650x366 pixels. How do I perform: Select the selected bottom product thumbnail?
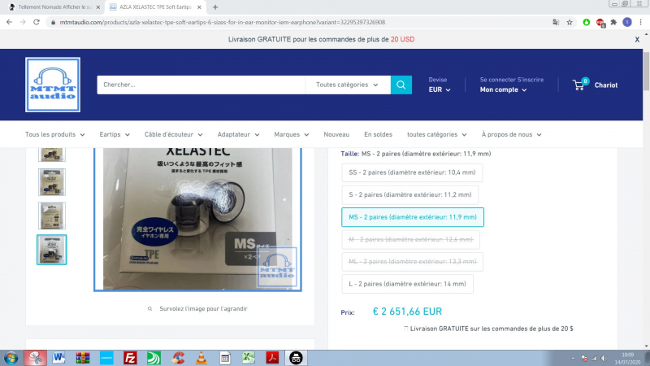(x=52, y=250)
